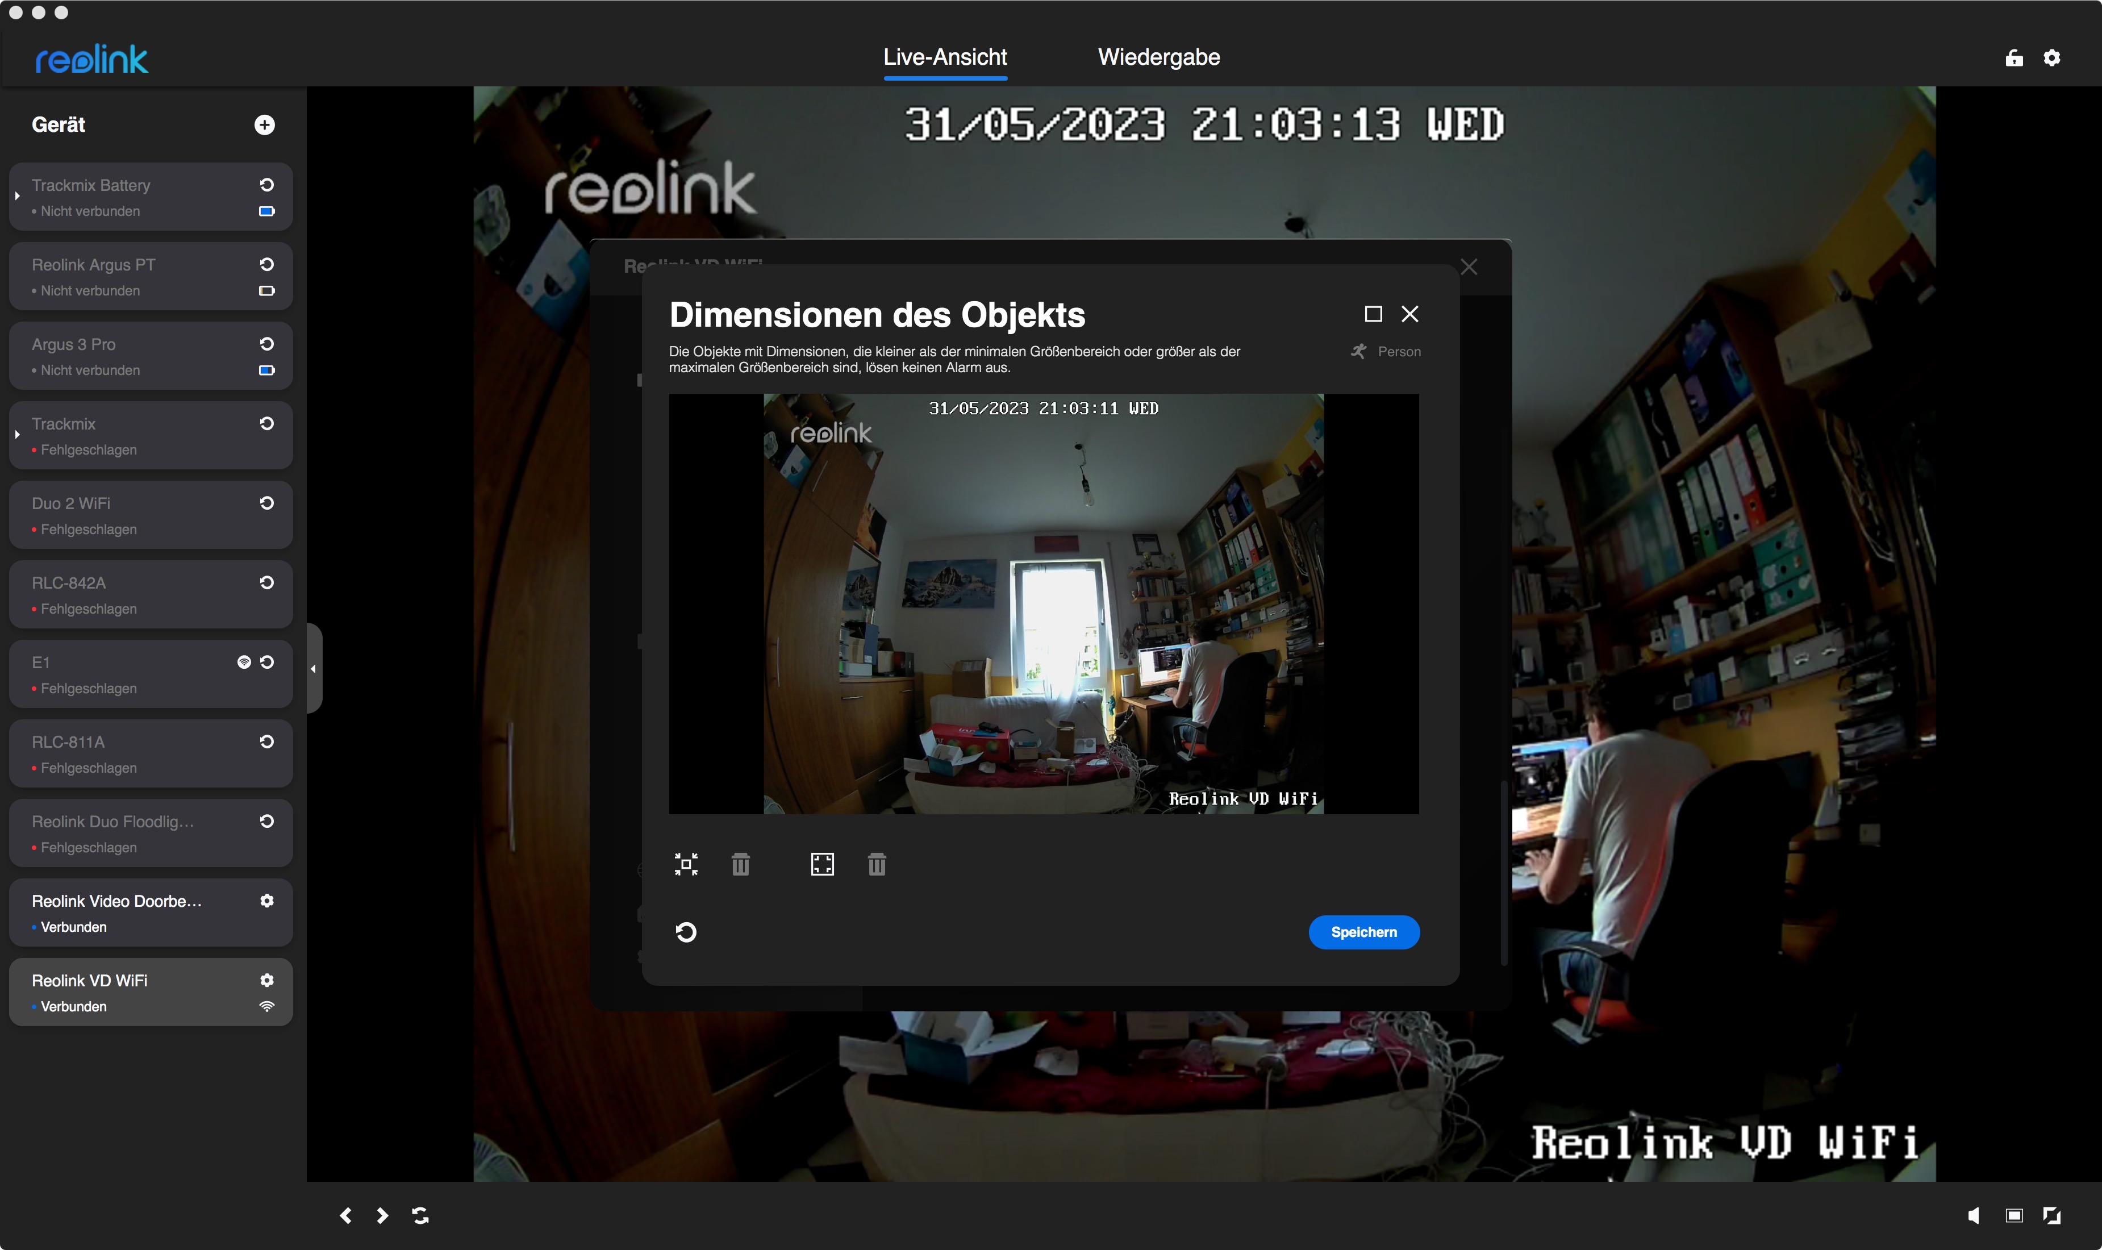This screenshot has height=1250, width=2102.
Task: Maximize the Dimensionen des Objekts dialog
Action: [1373, 314]
